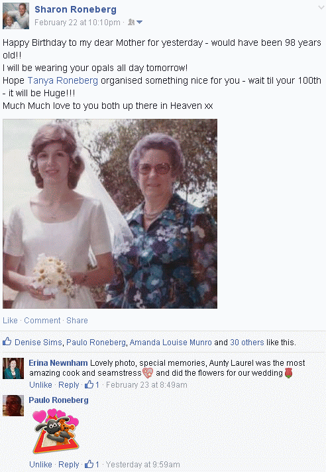326x472 pixels.
Task: Click the thumbs-up icon beside Denise Sims
Action: 7,341
